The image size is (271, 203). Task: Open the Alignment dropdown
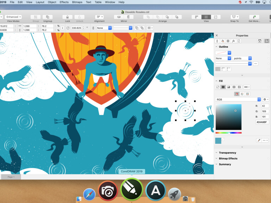[x=99, y=17]
